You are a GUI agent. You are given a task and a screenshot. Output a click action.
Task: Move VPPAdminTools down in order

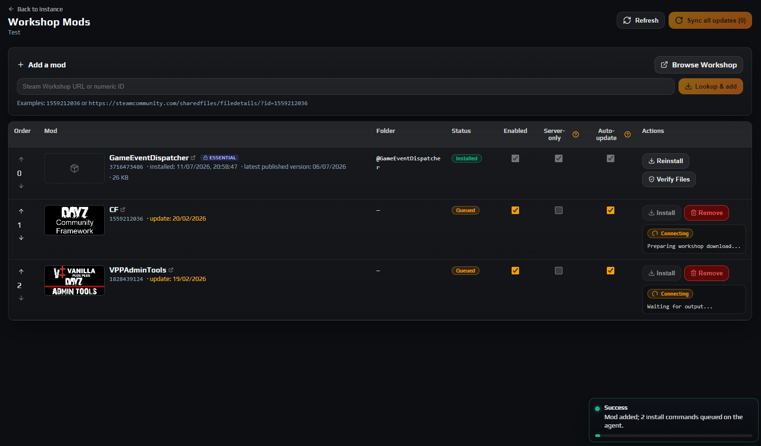click(x=21, y=298)
